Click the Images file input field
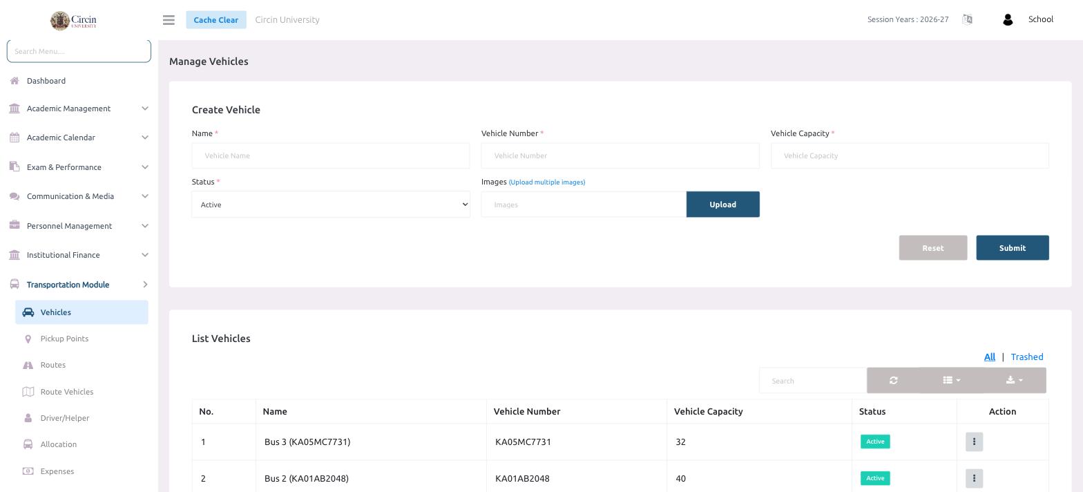 584,205
